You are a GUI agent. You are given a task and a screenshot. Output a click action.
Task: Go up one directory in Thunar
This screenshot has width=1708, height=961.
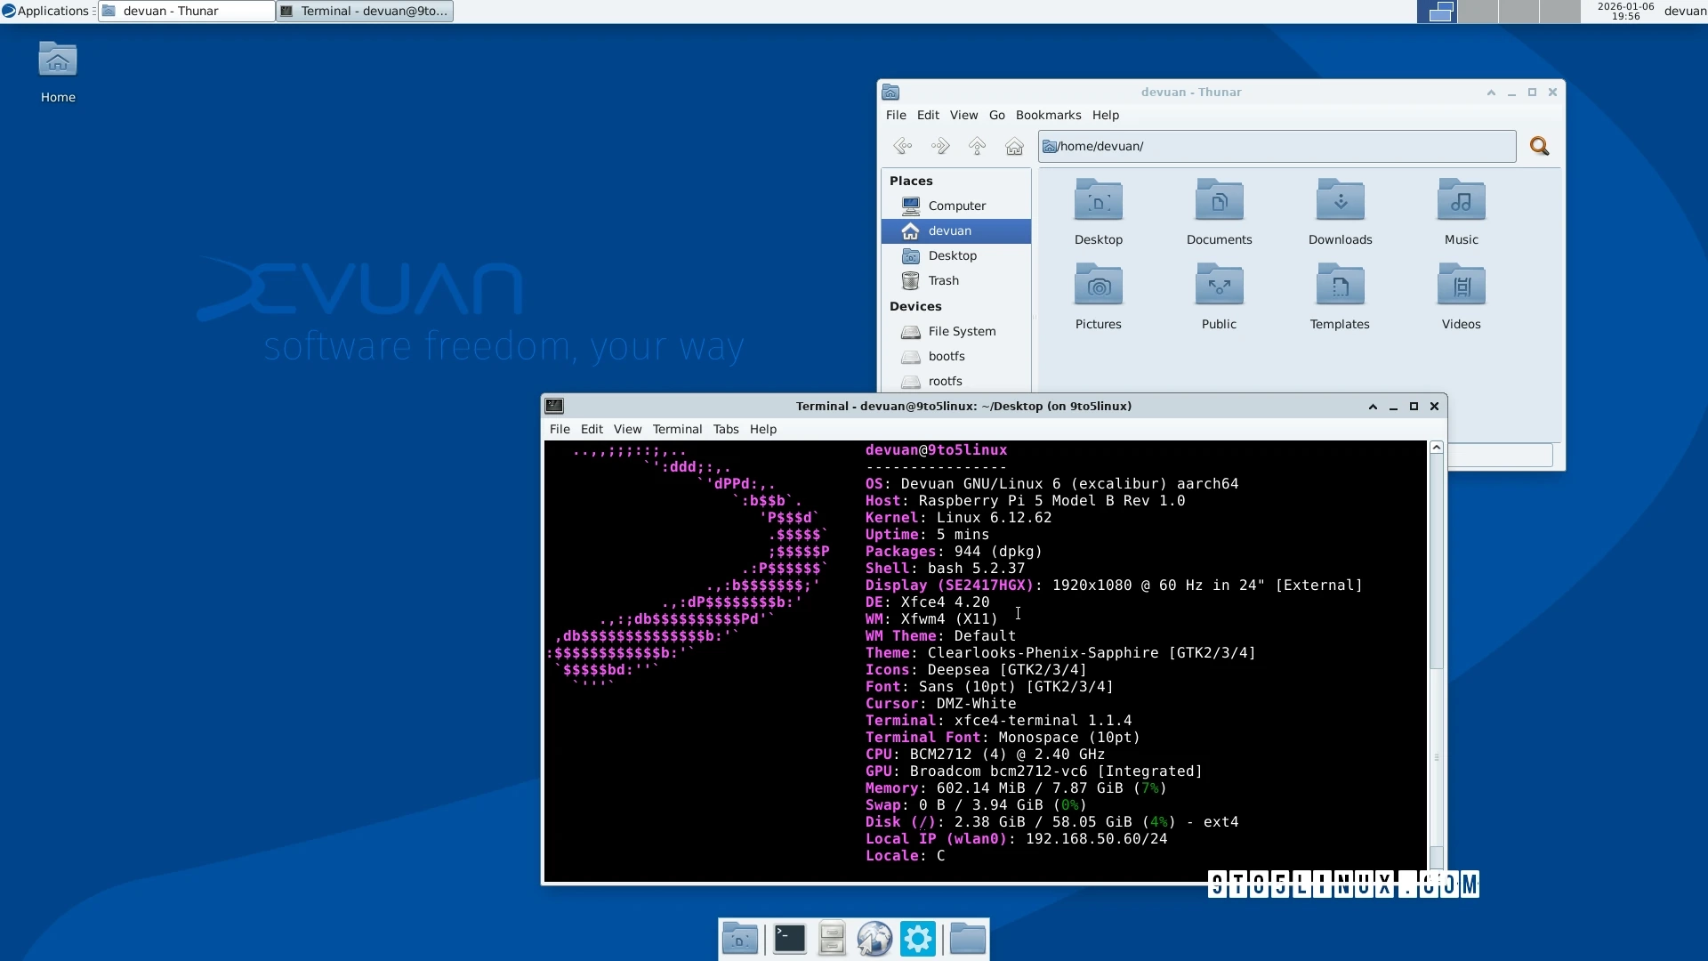tap(977, 146)
